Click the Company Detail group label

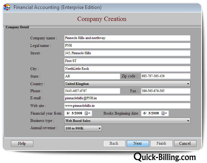tap(17, 27)
